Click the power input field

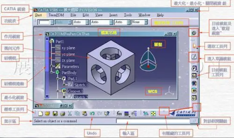tap(153, 121)
